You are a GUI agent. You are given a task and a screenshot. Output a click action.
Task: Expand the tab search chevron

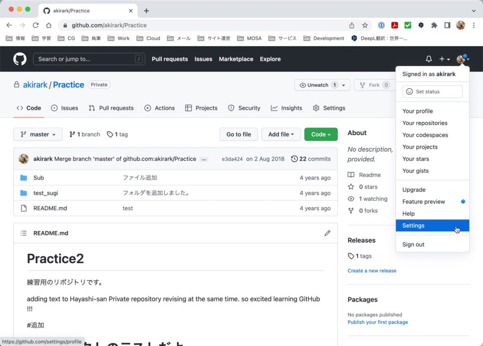pyautogui.click(x=474, y=11)
